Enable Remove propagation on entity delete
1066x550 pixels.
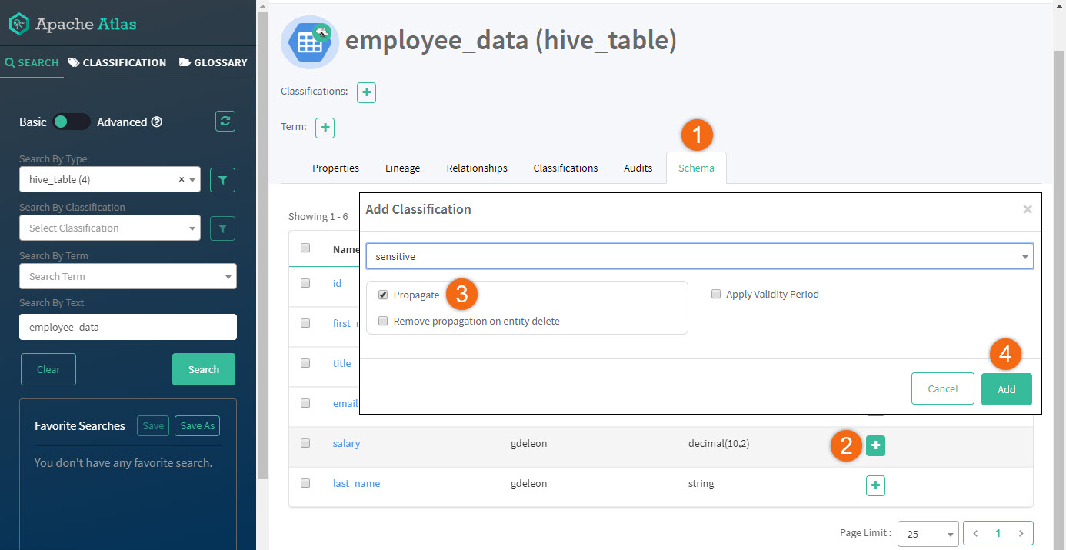[383, 322]
